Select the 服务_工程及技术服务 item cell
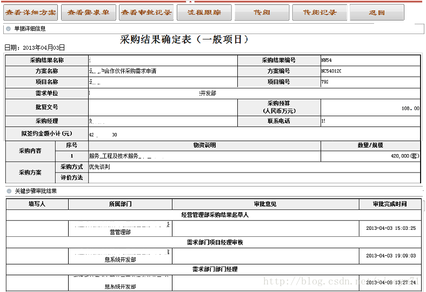This screenshot has width=426, height=292. pos(204,156)
